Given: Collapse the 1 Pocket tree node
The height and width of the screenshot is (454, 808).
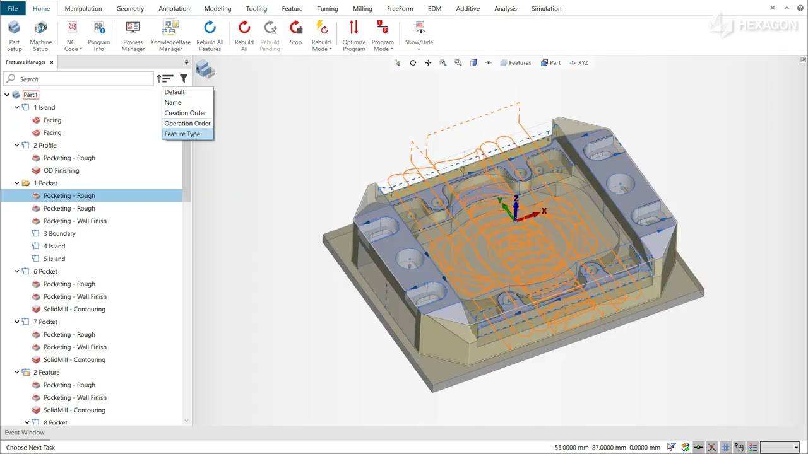Looking at the screenshot, I should pos(17,183).
